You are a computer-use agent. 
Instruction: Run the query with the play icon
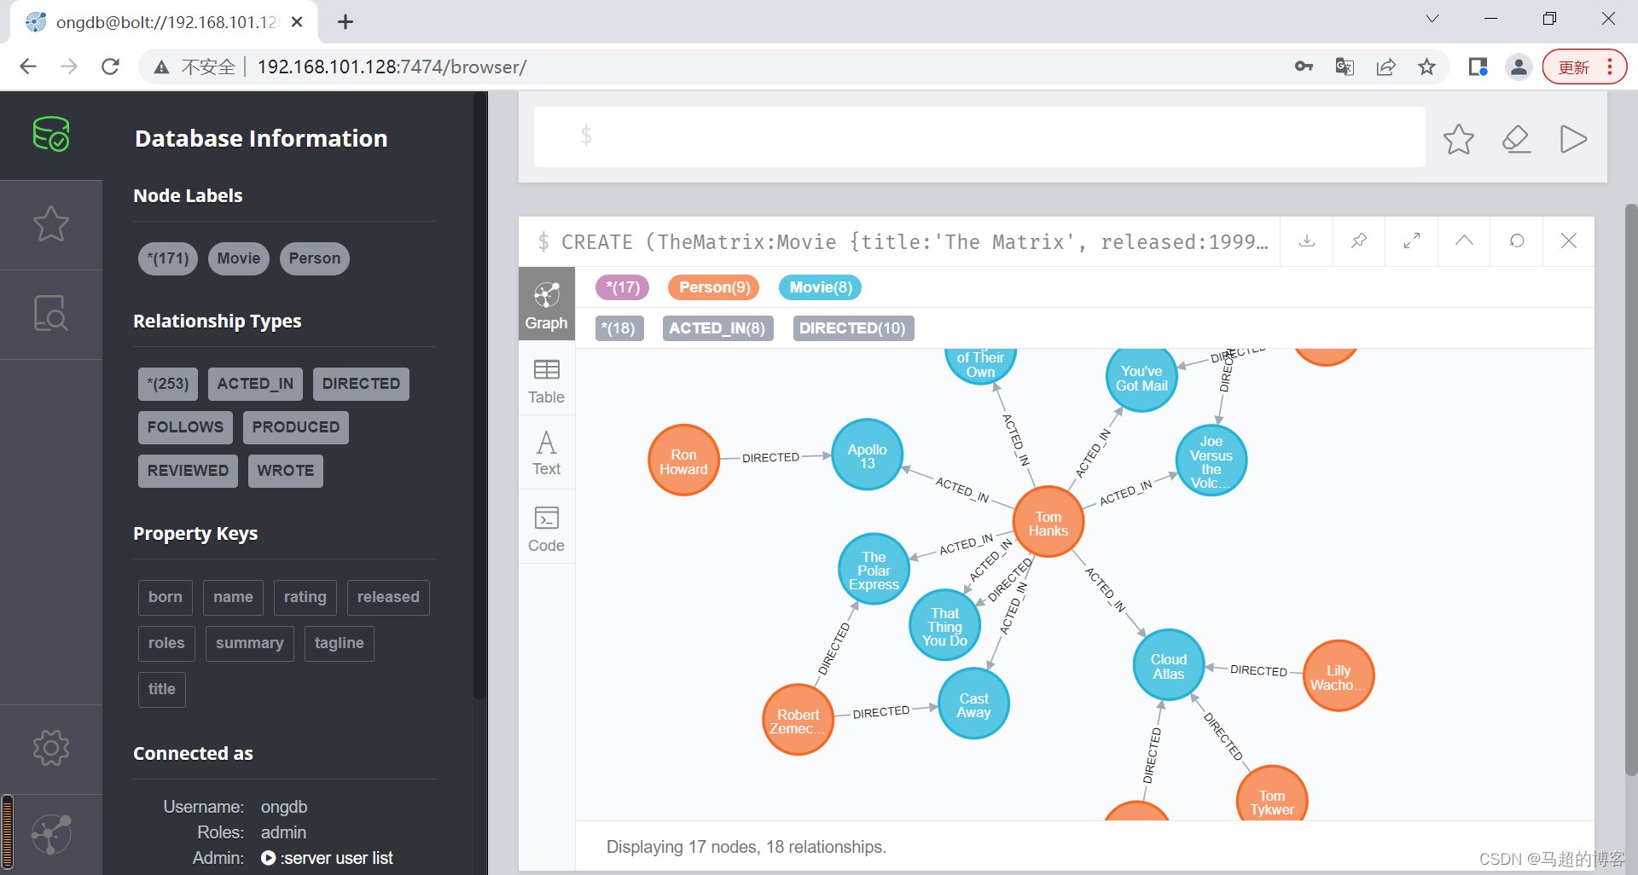(1574, 139)
